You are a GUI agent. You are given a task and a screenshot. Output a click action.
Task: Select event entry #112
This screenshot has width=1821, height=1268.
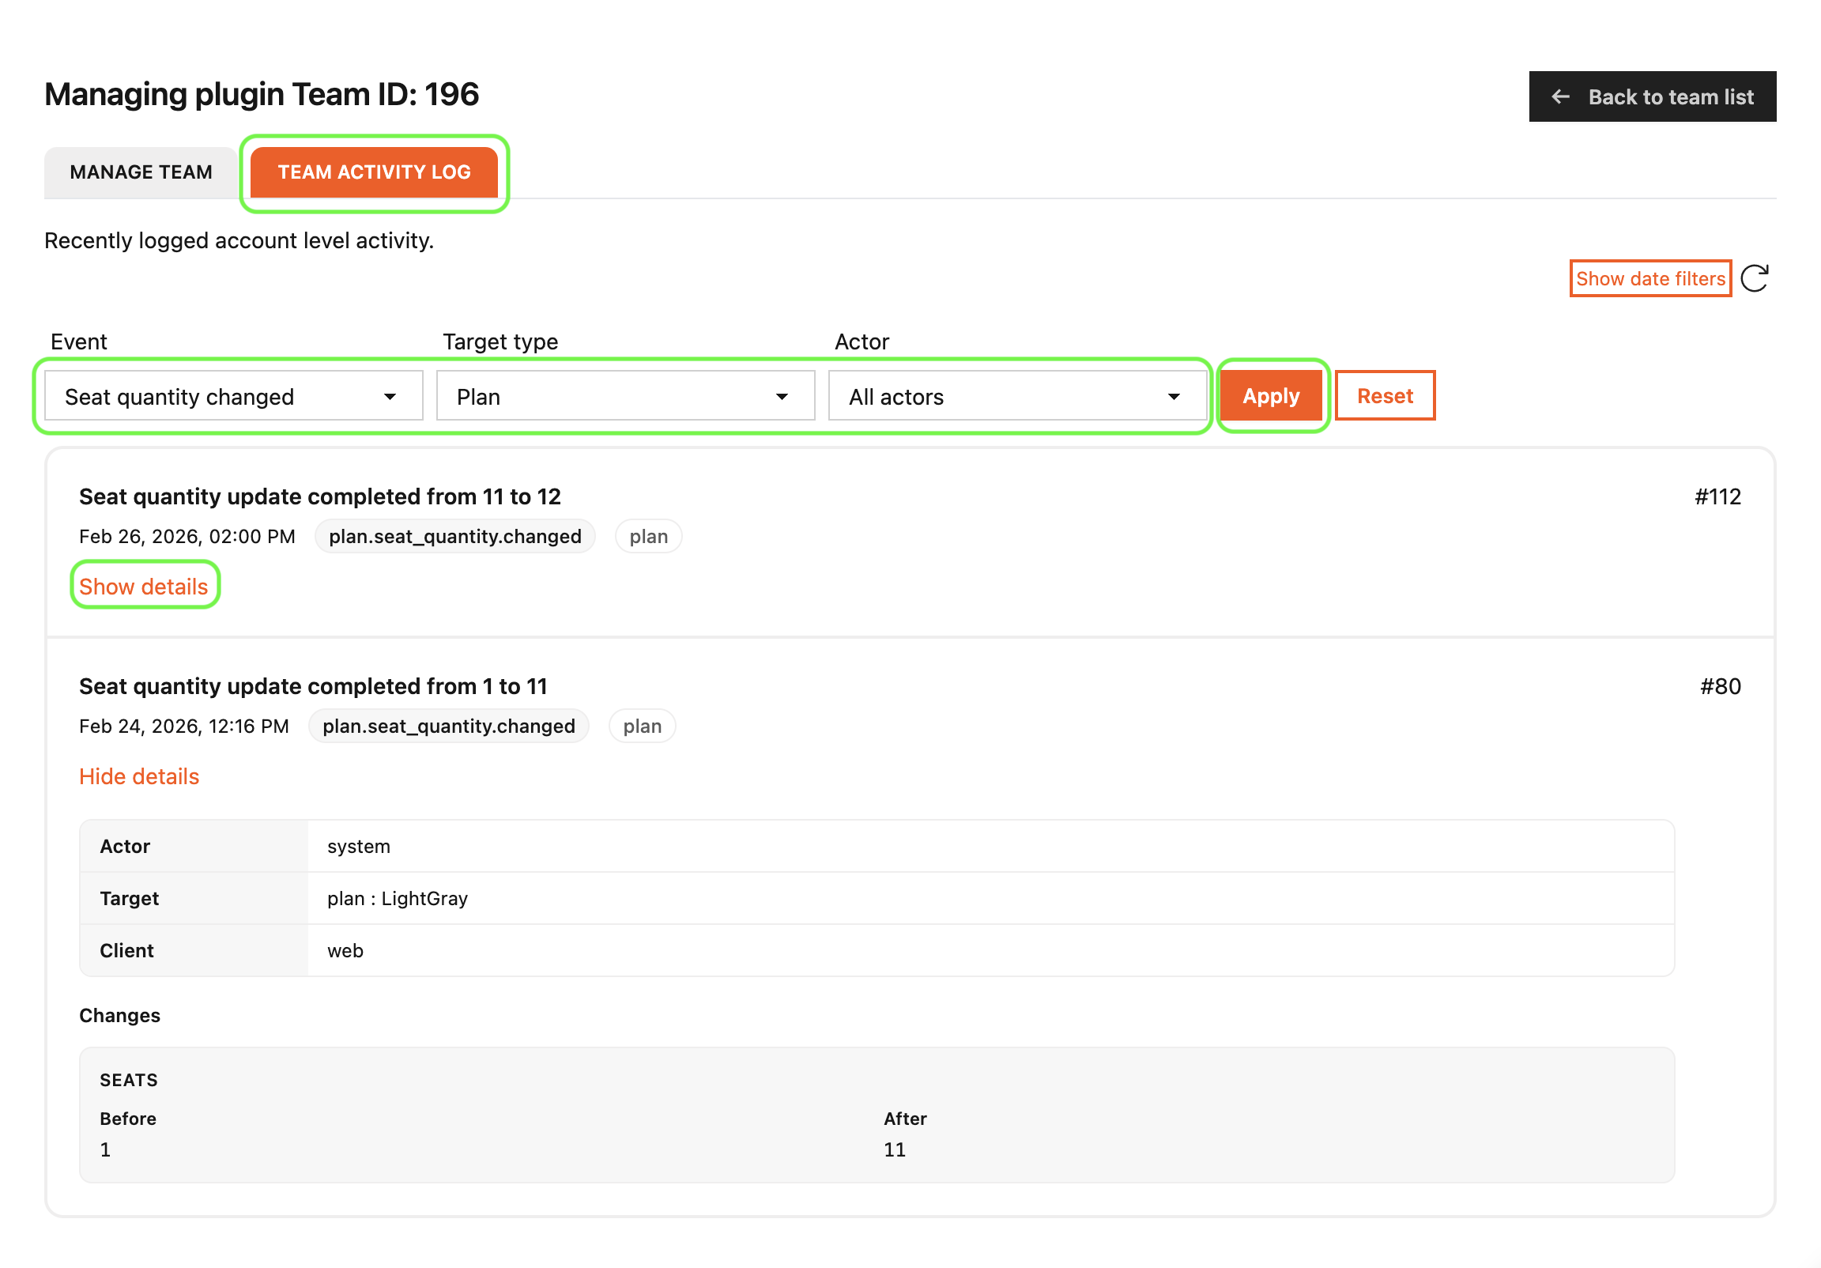pyautogui.click(x=1717, y=496)
